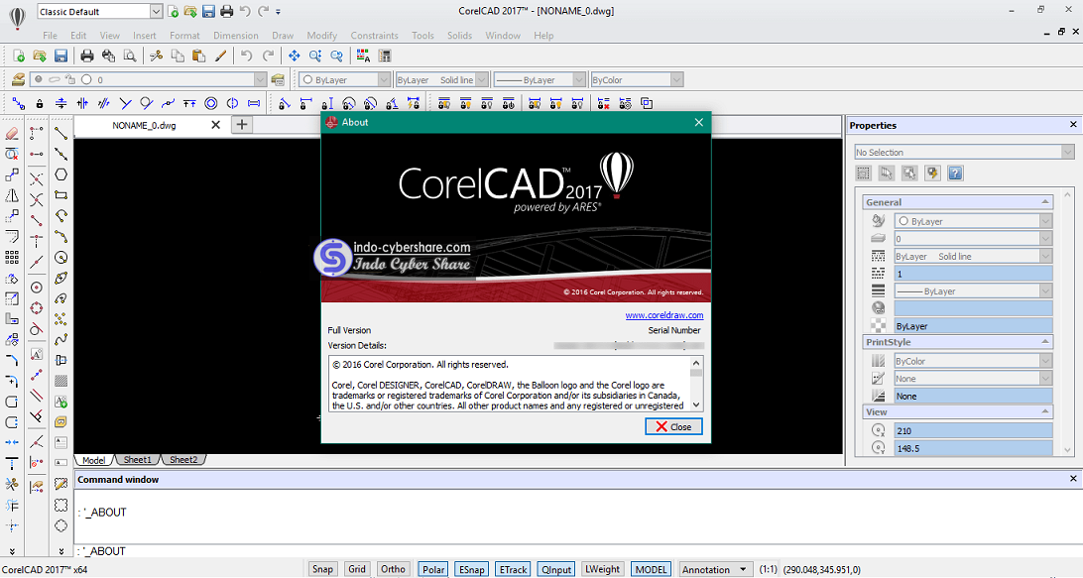Viewport: 1083px width, 578px height.
Task: Select the Delete eraser tool
Action: [12, 133]
